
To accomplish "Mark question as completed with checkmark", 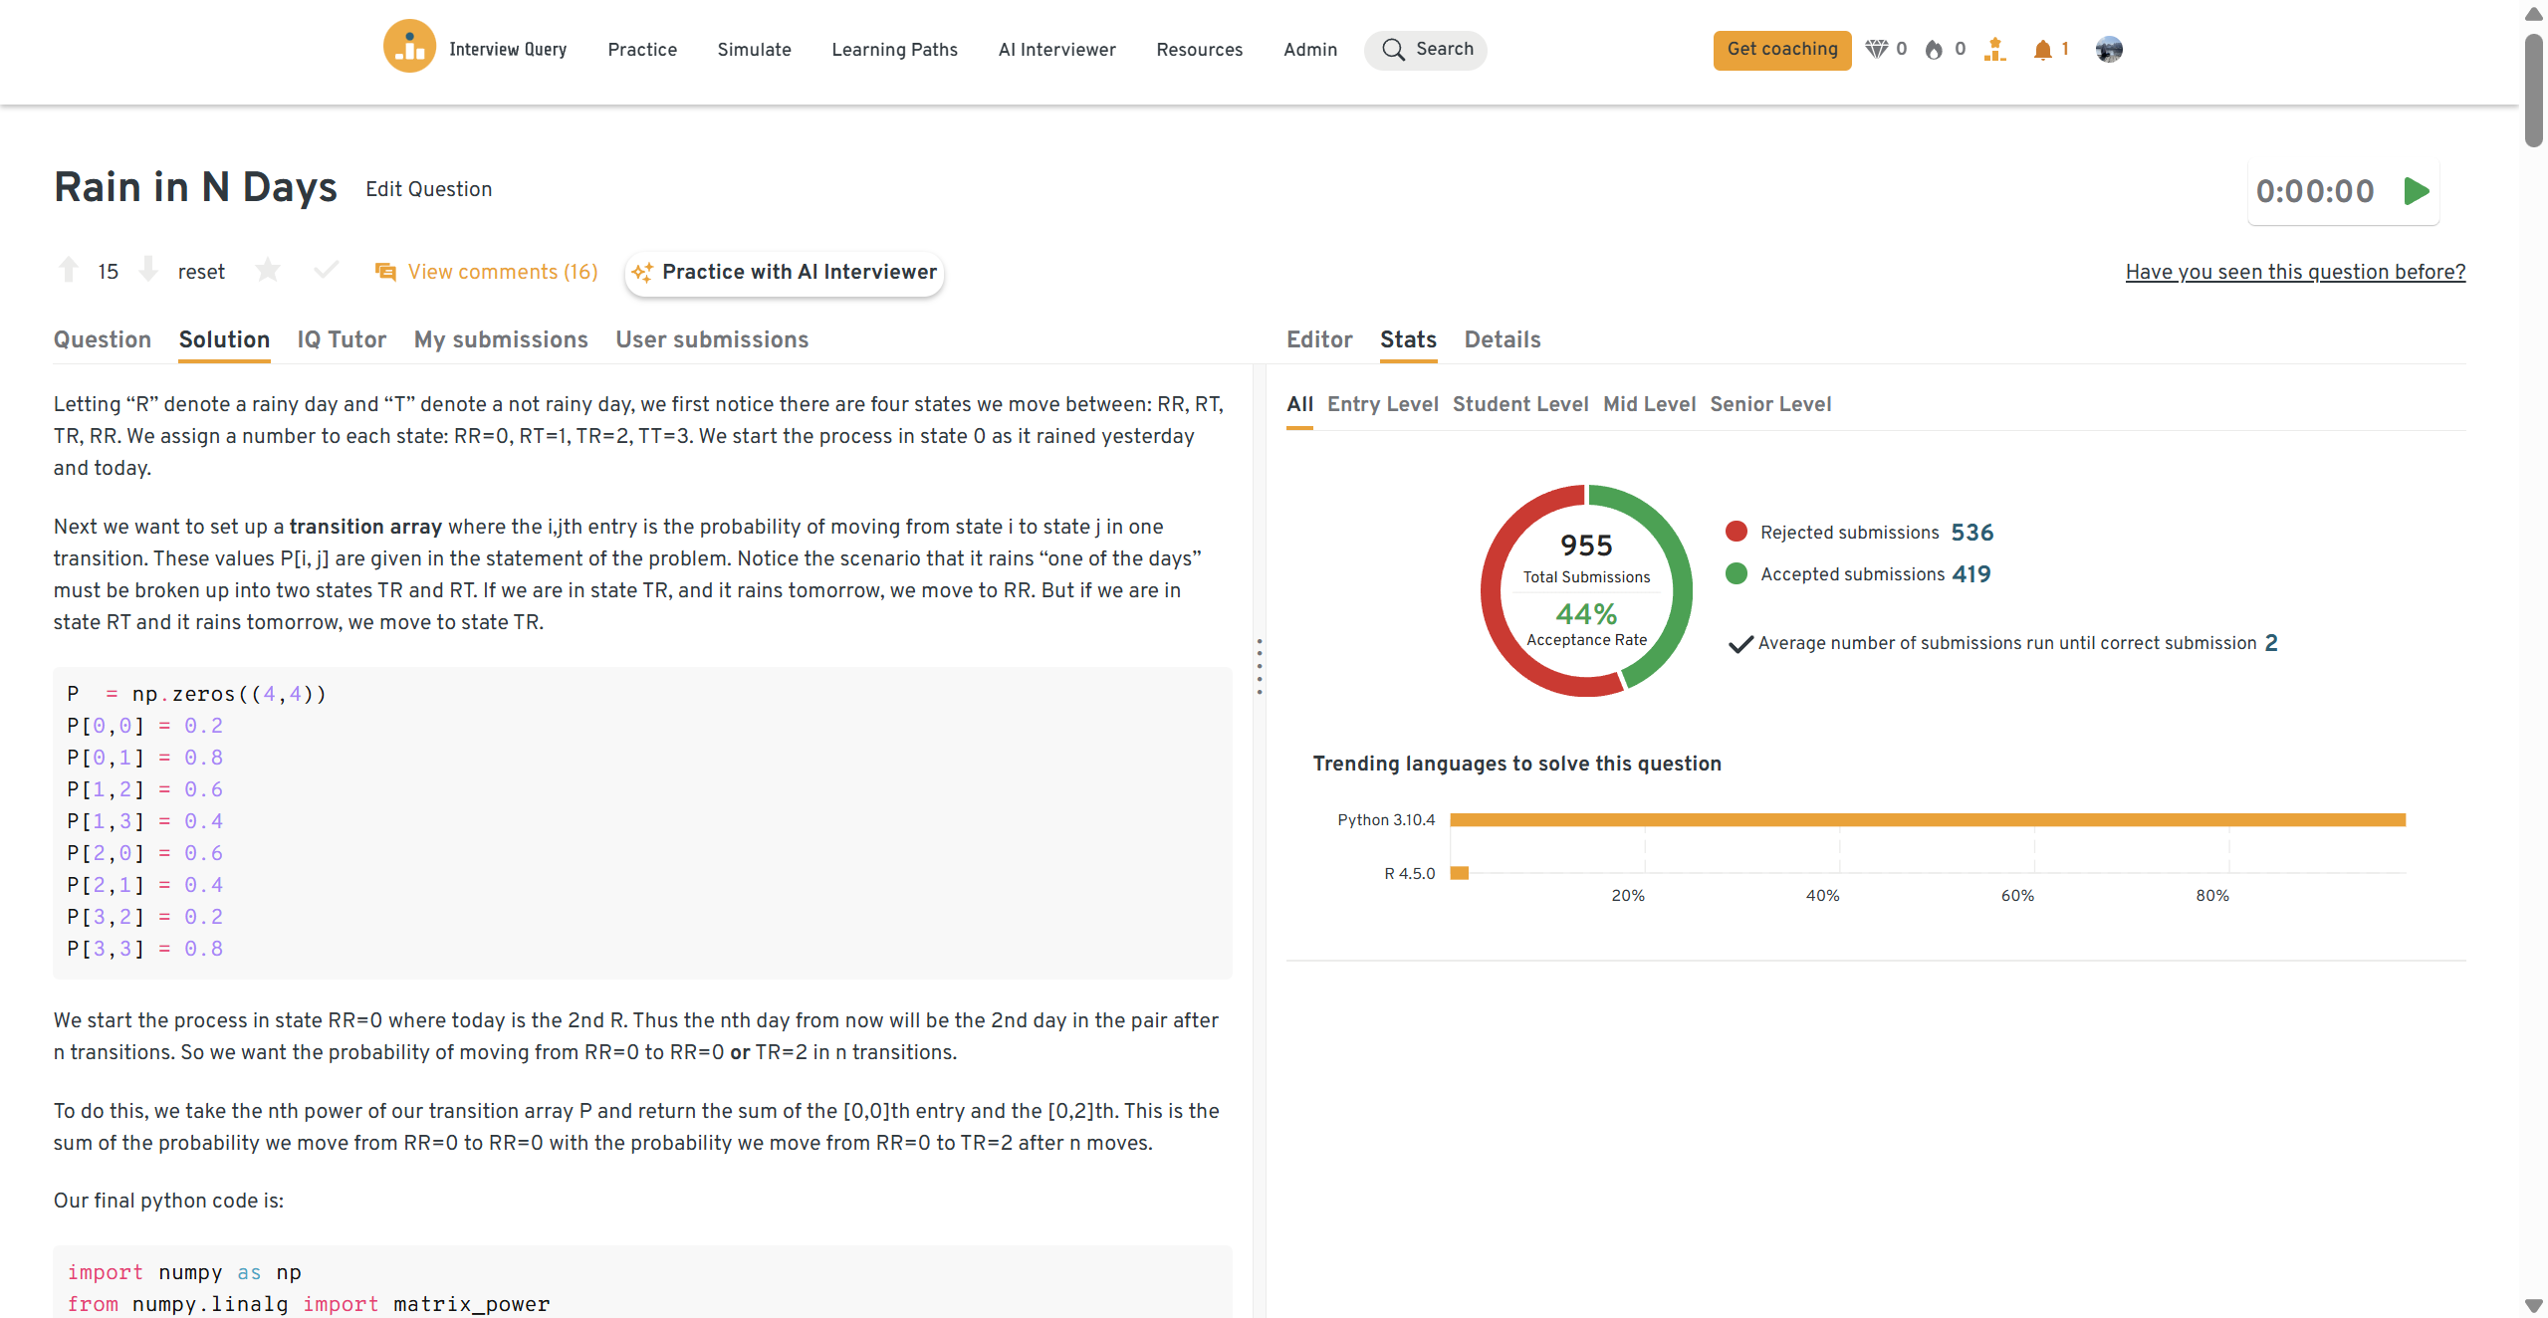I will click(x=326, y=270).
